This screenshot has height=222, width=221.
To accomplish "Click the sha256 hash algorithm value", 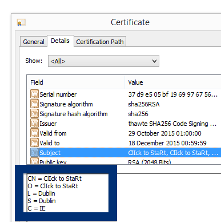I will (x=138, y=114).
